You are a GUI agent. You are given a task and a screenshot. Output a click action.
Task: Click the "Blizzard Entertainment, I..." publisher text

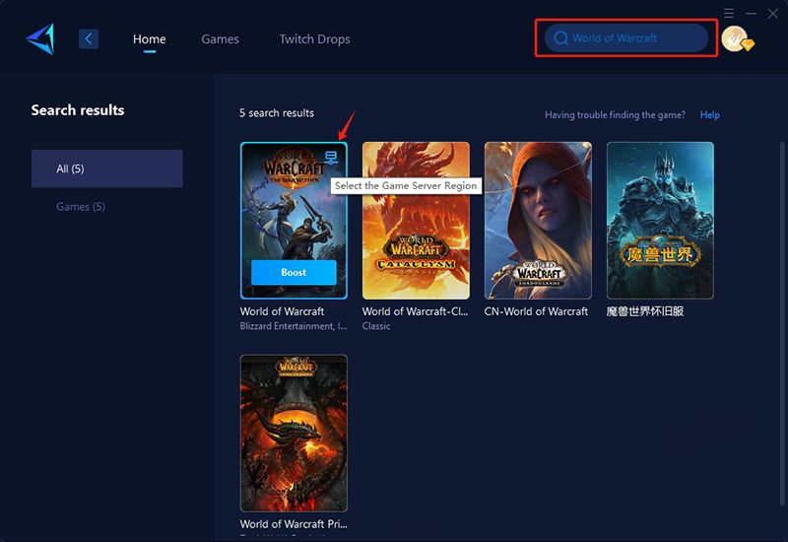[294, 326]
